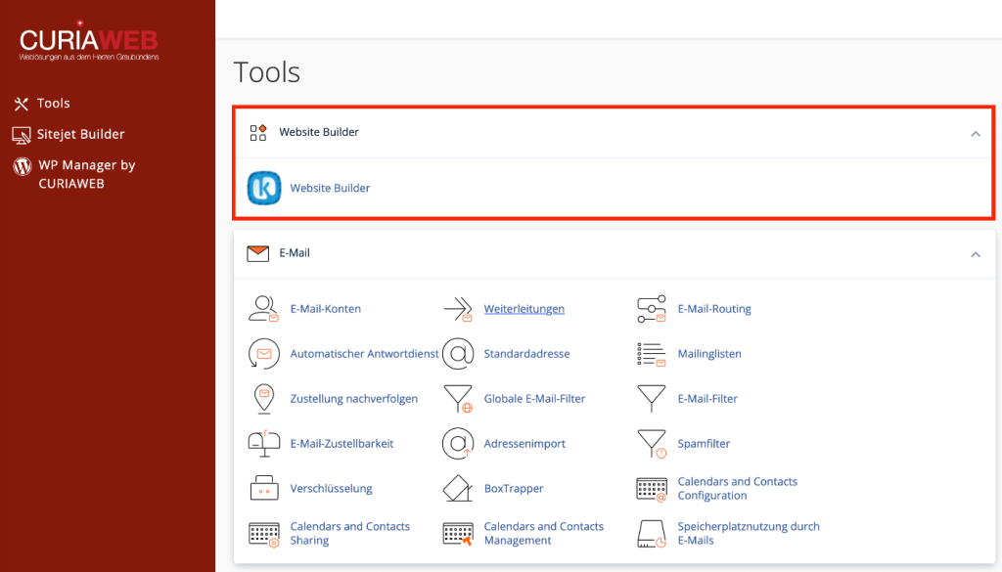1002x572 pixels.
Task: Click the E-Mail envelope section icon
Action: point(258,253)
